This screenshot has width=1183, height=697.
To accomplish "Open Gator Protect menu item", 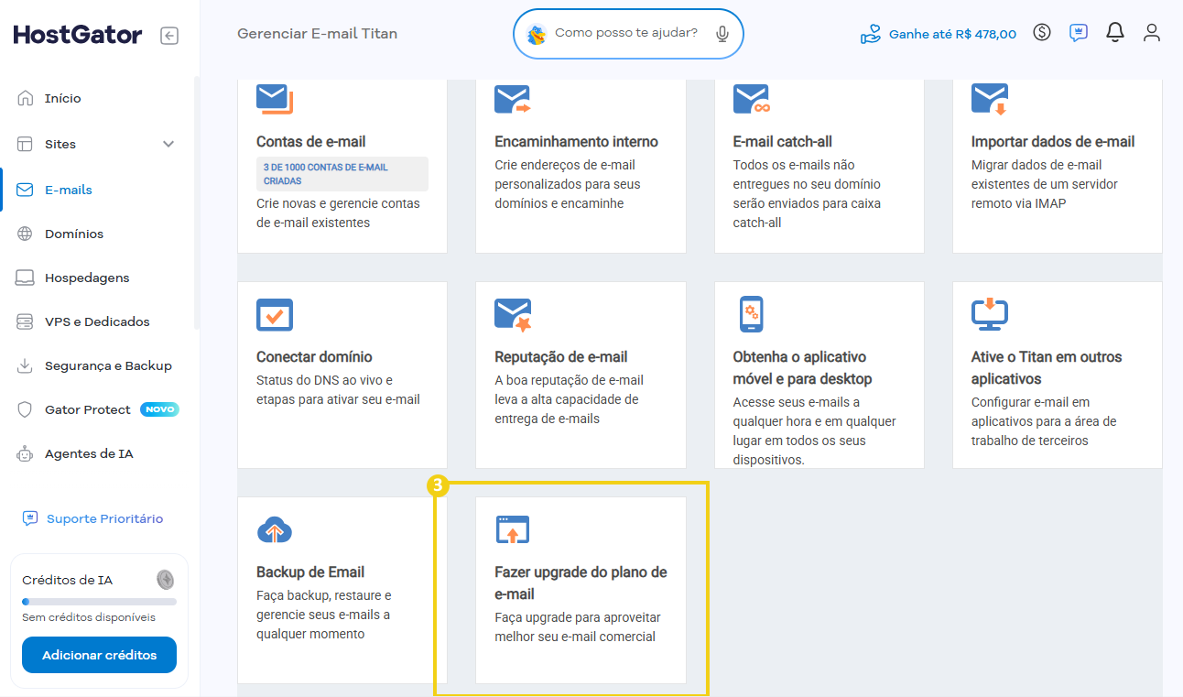I will [88, 409].
